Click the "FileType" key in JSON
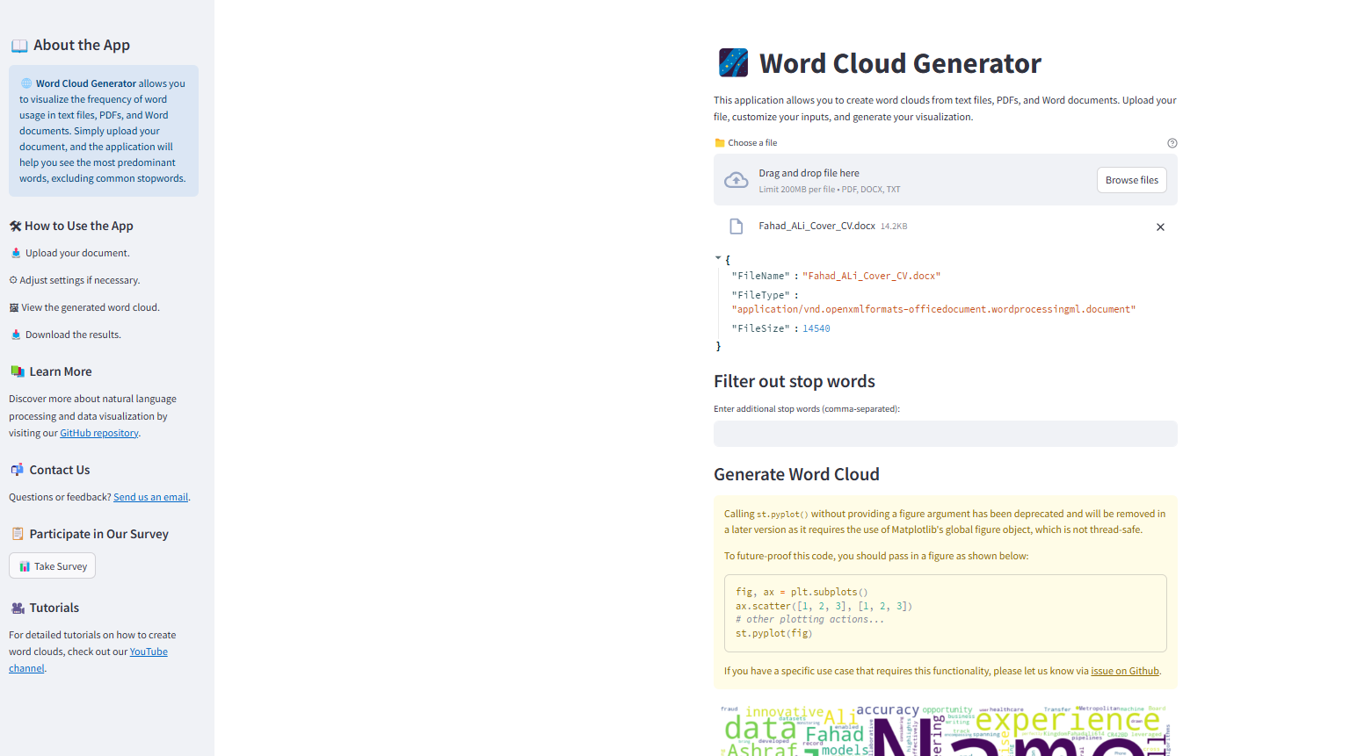This screenshot has width=1357, height=756. click(x=760, y=295)
